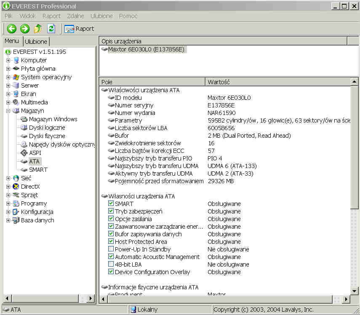Enable the Power-Up In Standby checkbox
Viewport: 360px width, 315px height.
tap(111, 248)
